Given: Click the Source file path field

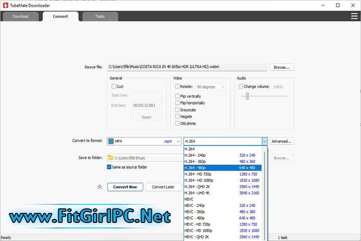Looking at the screenshot, I should tap(187, 67).
